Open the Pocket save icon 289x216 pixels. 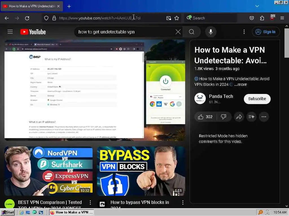pyautogui.click(x=252, y=18)
